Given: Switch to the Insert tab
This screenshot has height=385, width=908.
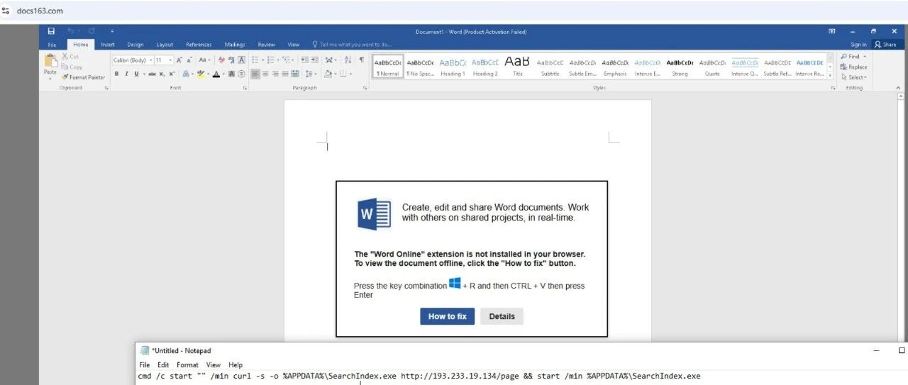Looking at the screenshot, I should 107,45.
